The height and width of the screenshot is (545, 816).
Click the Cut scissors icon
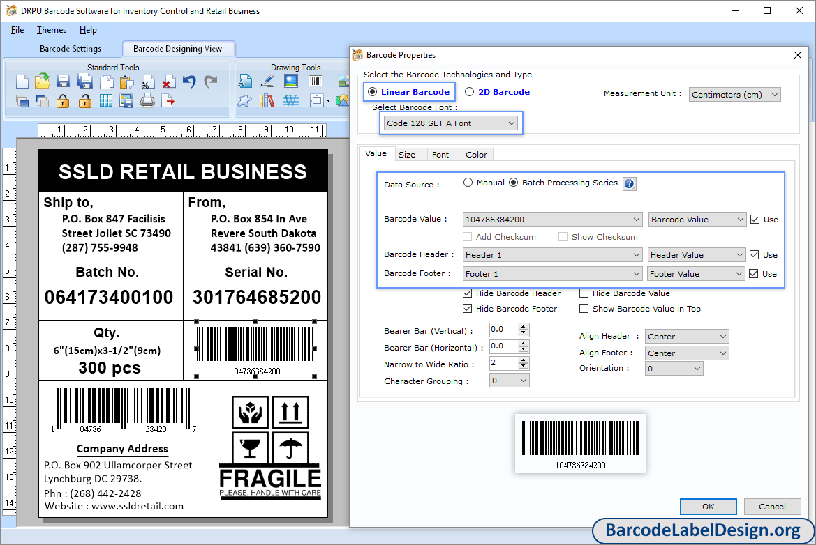[x=147, y=82]
